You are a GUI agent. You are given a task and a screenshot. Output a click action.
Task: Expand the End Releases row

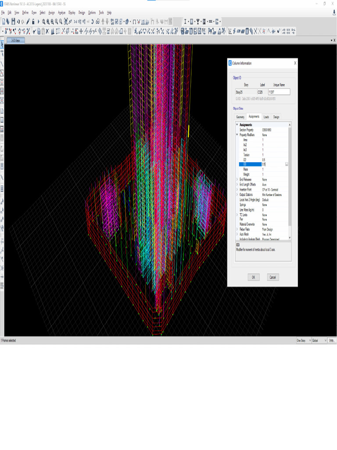pos(237,180)
